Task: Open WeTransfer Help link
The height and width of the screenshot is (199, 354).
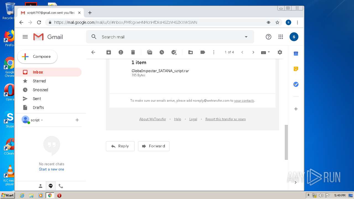Action: 178,119
